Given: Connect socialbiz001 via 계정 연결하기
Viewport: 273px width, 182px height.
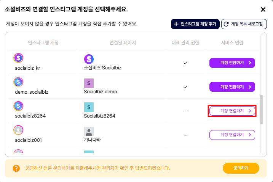Looking at the screenshot, I should [x=232, y=135].
